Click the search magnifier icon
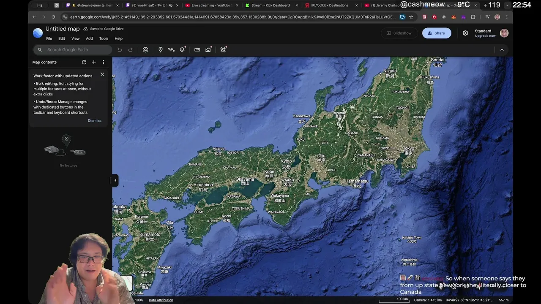541x304 pixels. click(40, 50)
